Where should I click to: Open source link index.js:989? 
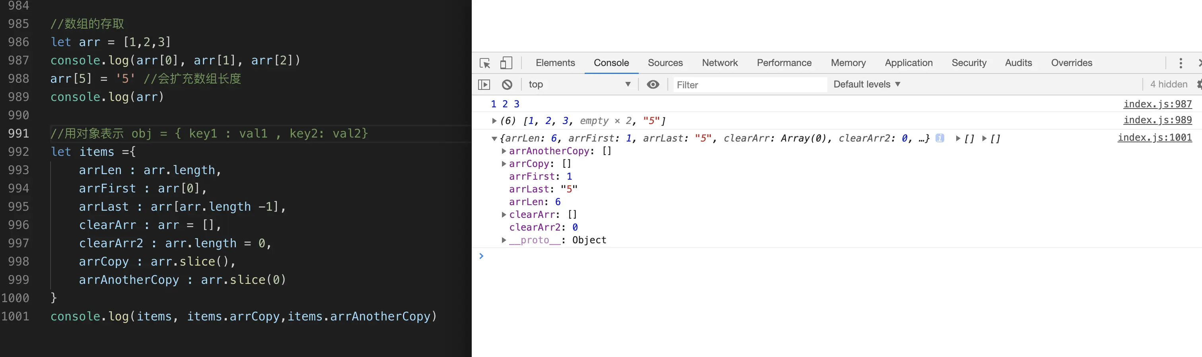(1157, 120)
